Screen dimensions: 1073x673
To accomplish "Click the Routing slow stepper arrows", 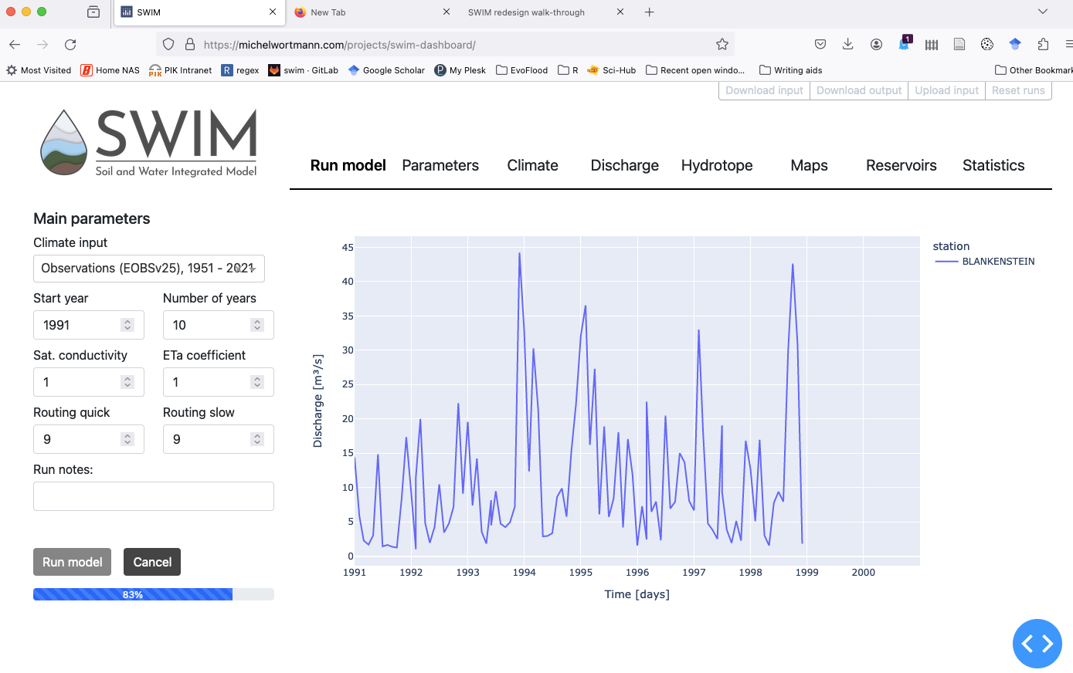I will point(257,439).
